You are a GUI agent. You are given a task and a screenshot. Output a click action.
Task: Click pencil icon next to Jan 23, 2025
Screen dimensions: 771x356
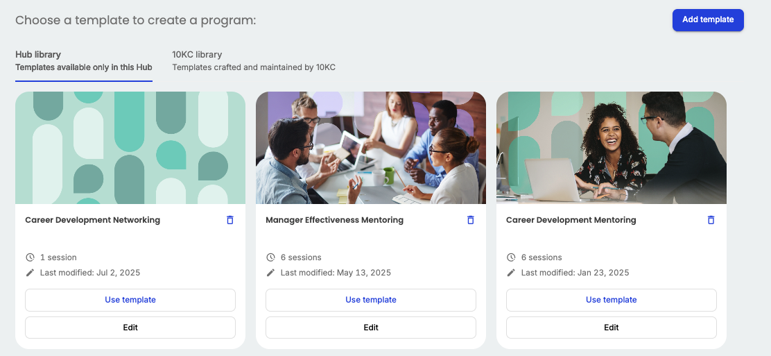tap(511, 273)
